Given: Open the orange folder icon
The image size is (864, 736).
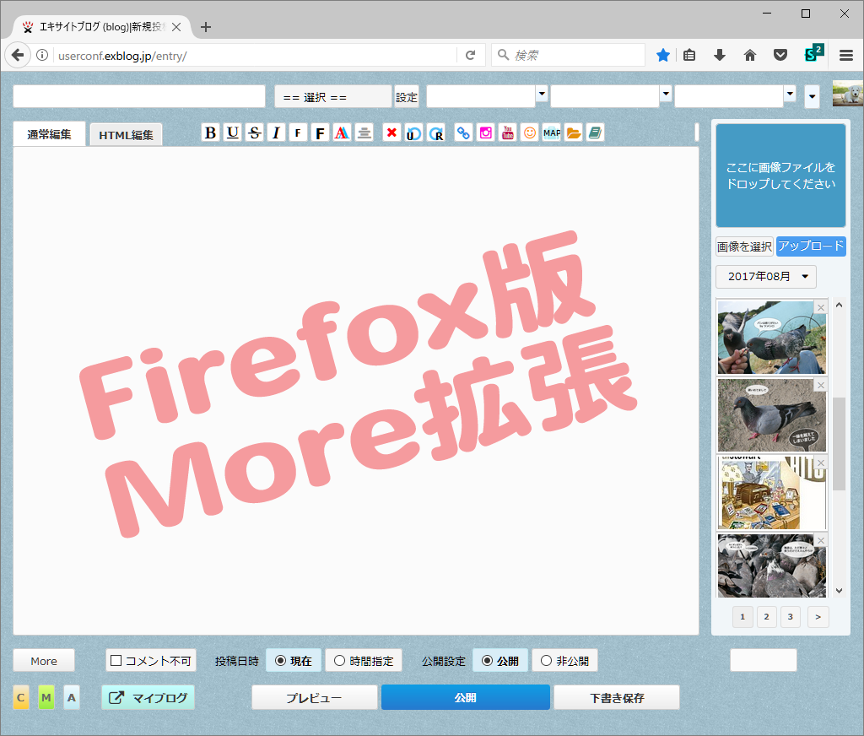Looking at the screenshot, I should (x=574, y=133).
